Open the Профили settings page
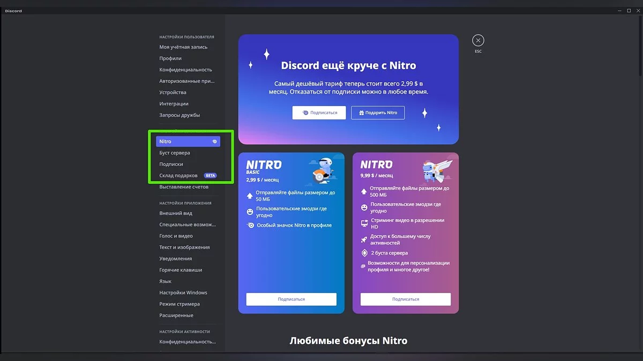This screenshot has width=643, height=361. point(170,58)
